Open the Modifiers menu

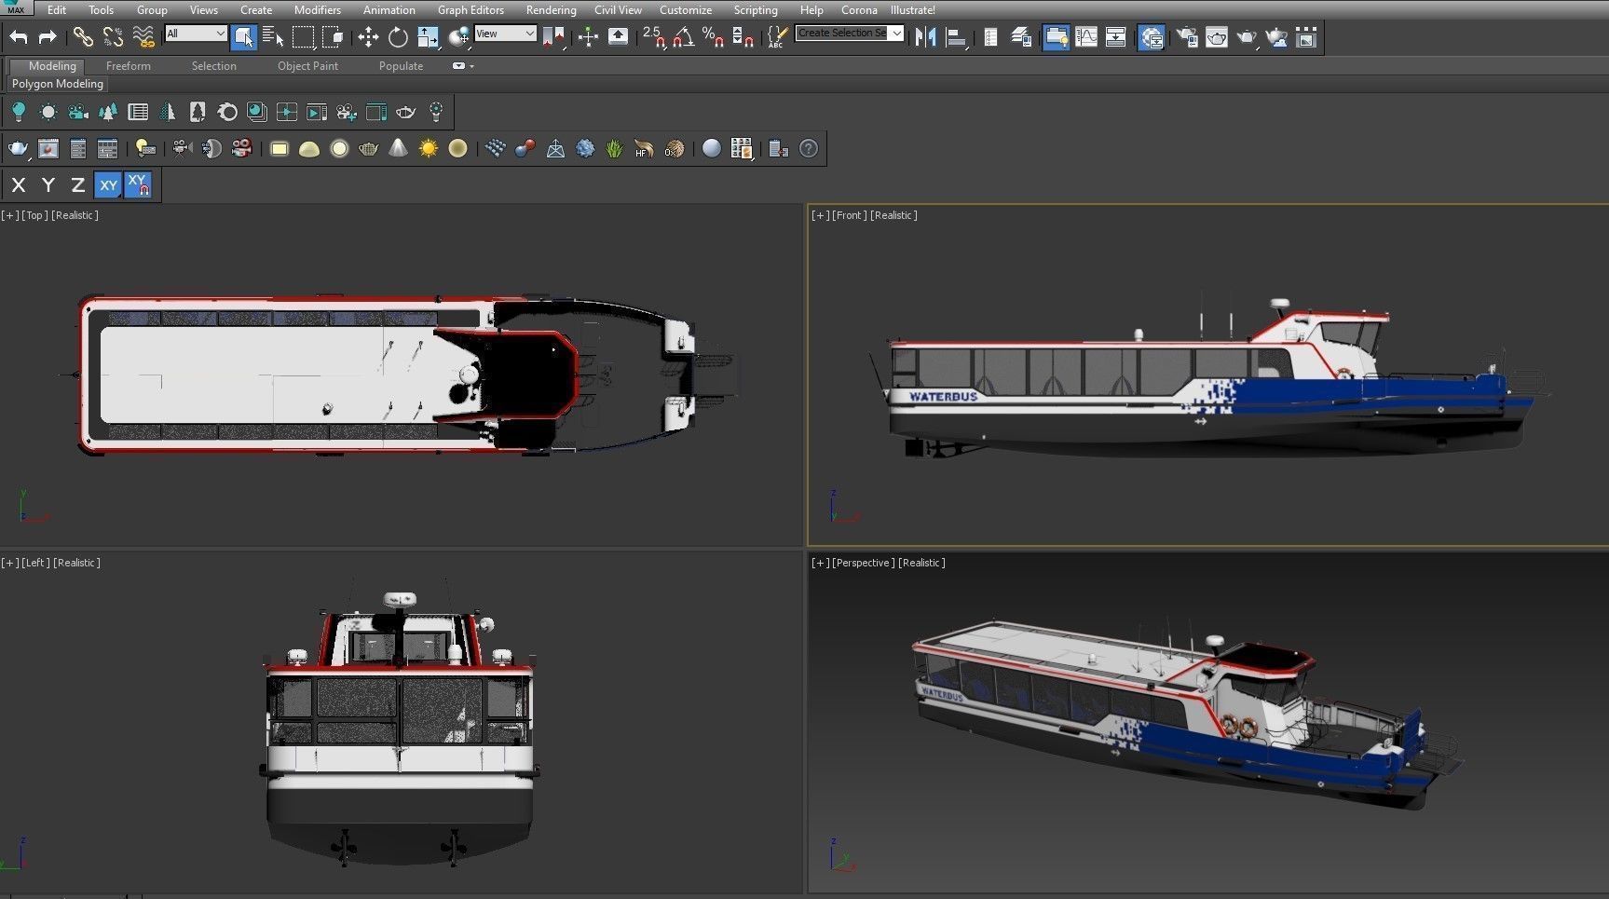(317, 10)
